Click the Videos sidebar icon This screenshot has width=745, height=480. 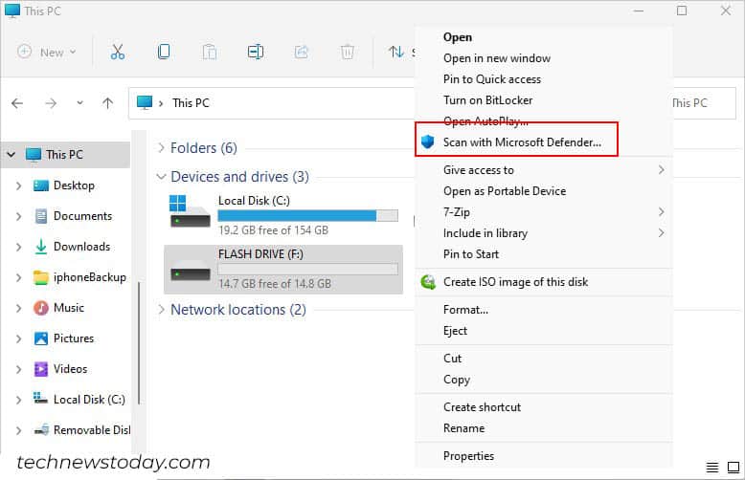[x=41, y=369]
